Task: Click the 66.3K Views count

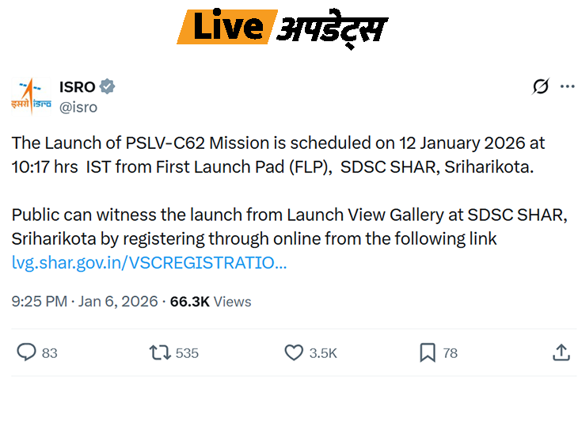Action: 211,302
